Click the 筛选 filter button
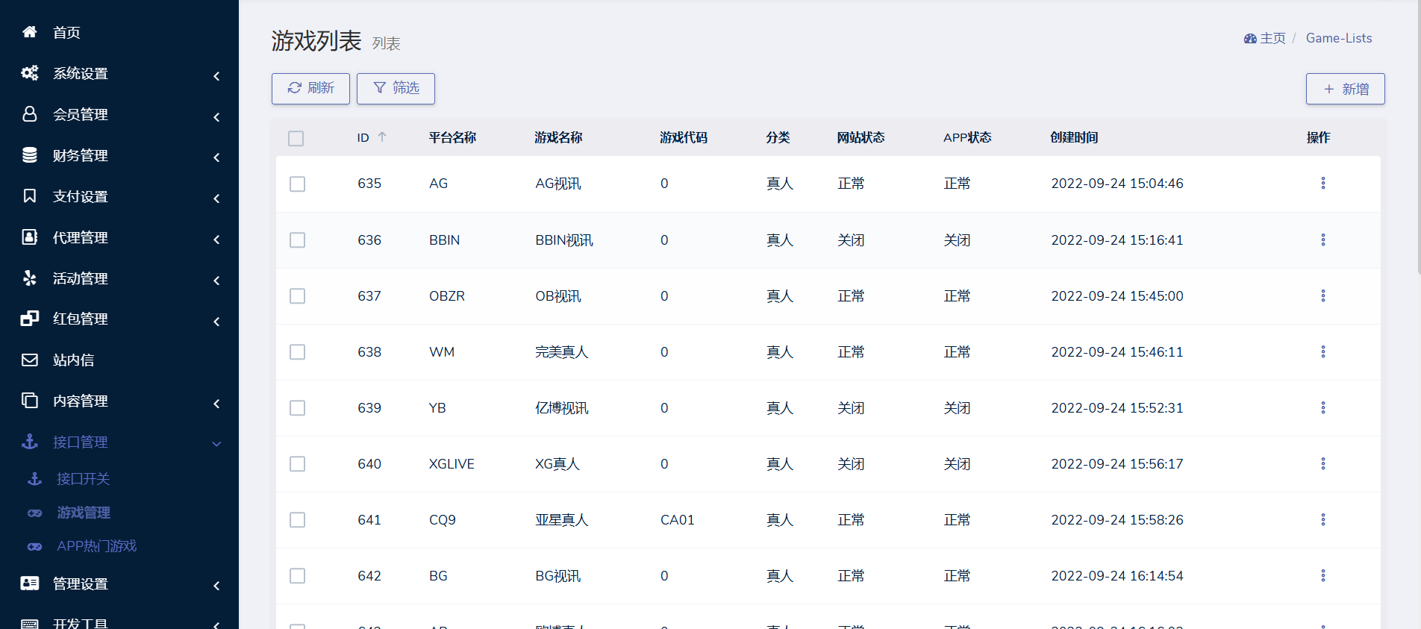This screenshot has width=1421, height=629. [x=396, y=88]
